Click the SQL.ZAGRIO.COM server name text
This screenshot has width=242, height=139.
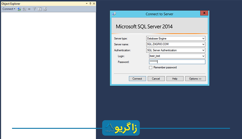pos(158,44)
